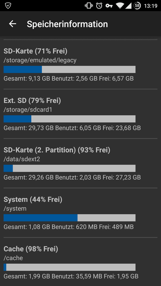Select the Speicherinformation title
This screenshot has height=286, width=161.
pos(67,24)
